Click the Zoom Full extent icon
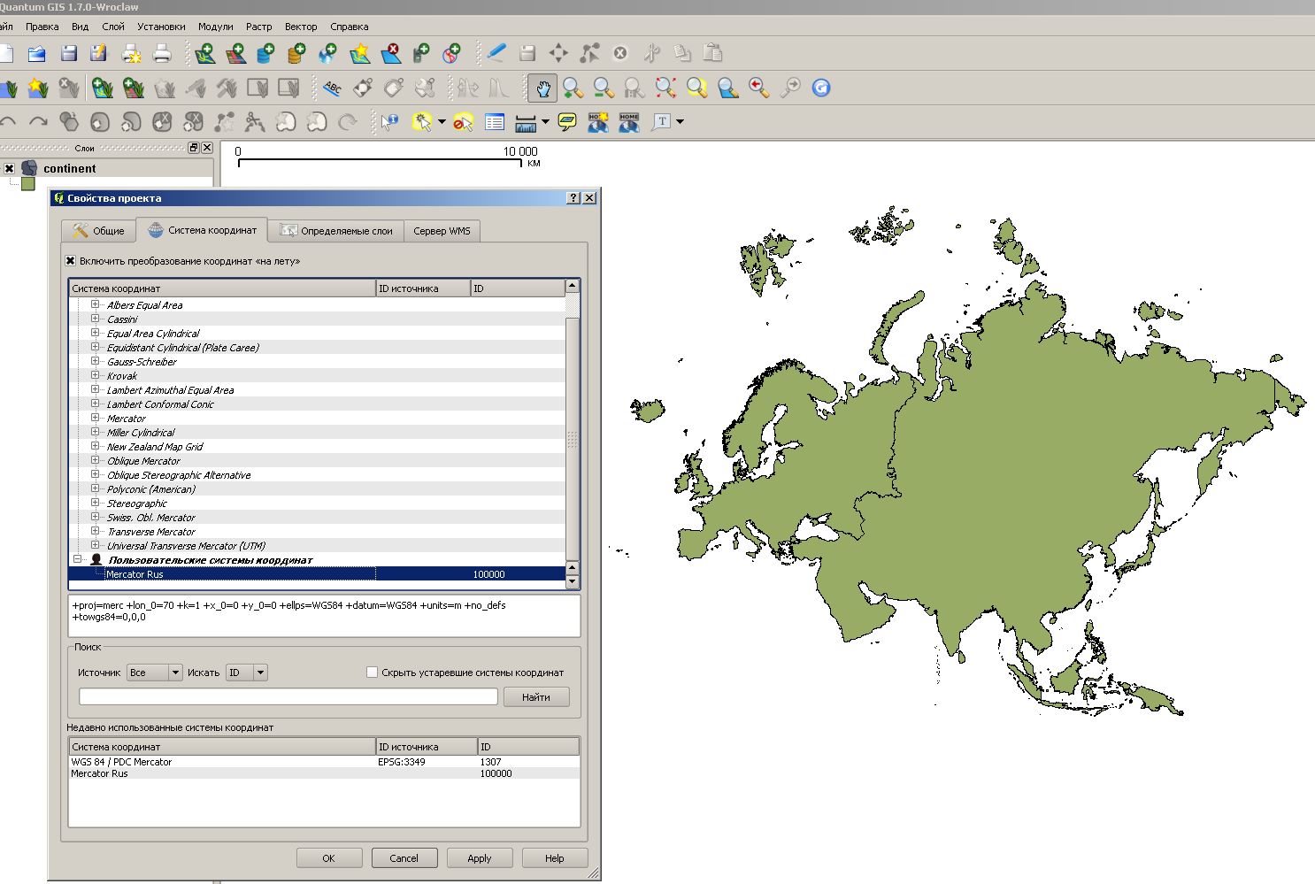1315x884 pixels. point(665,88)
